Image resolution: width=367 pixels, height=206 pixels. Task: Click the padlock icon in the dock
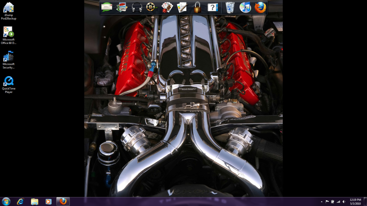click(x=197, y=7)
